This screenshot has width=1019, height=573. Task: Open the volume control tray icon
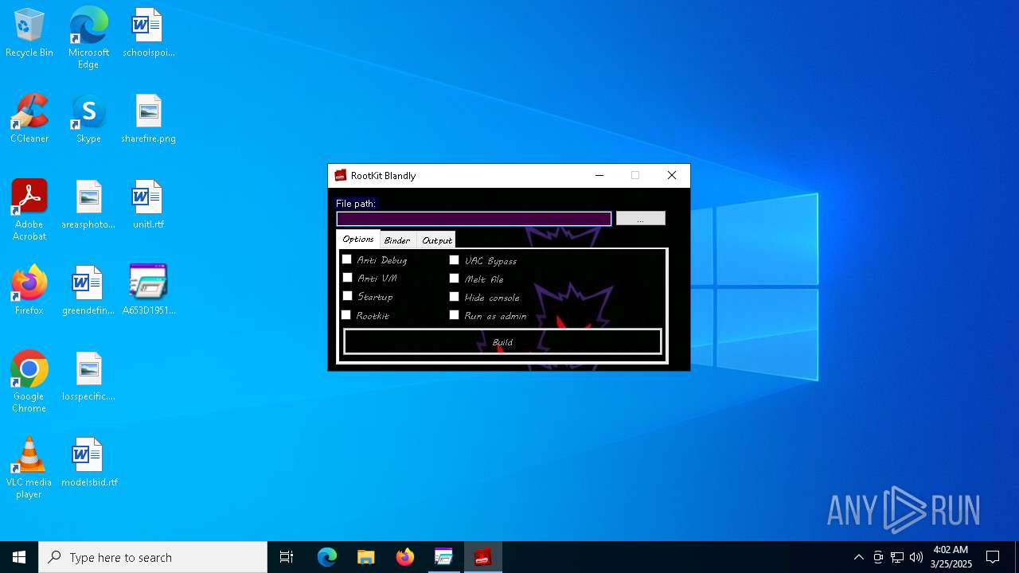coord(916,557)
